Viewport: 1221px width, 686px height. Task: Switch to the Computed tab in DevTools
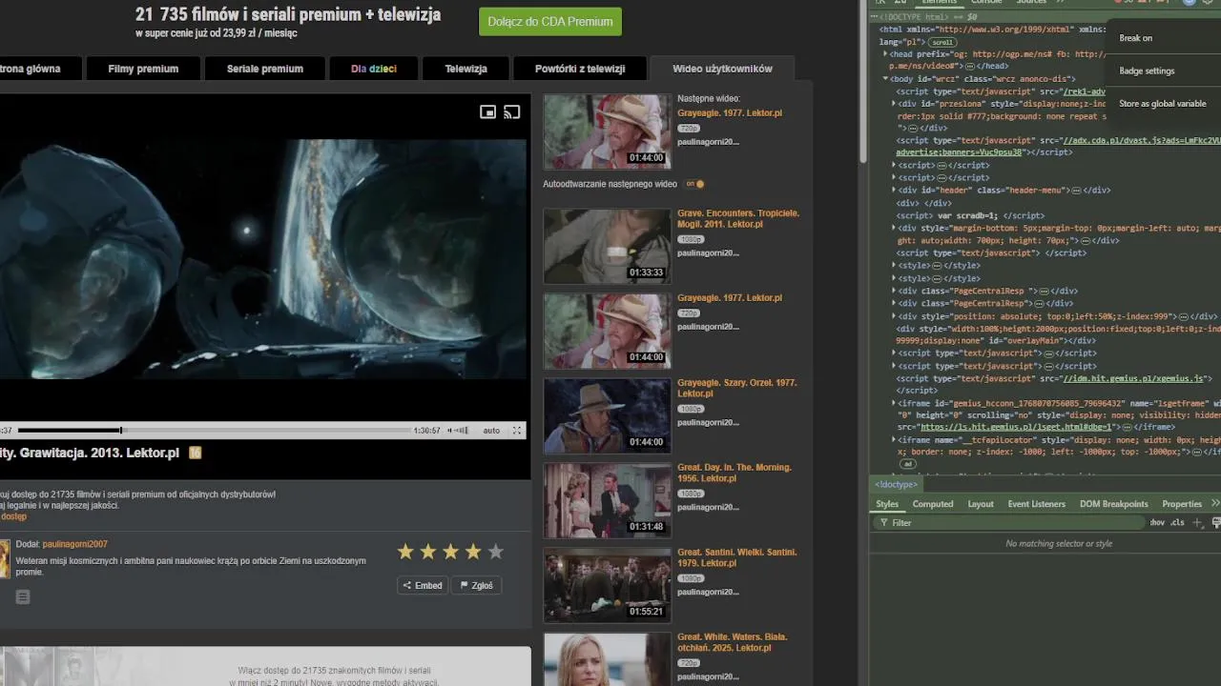tap(932, 504)
